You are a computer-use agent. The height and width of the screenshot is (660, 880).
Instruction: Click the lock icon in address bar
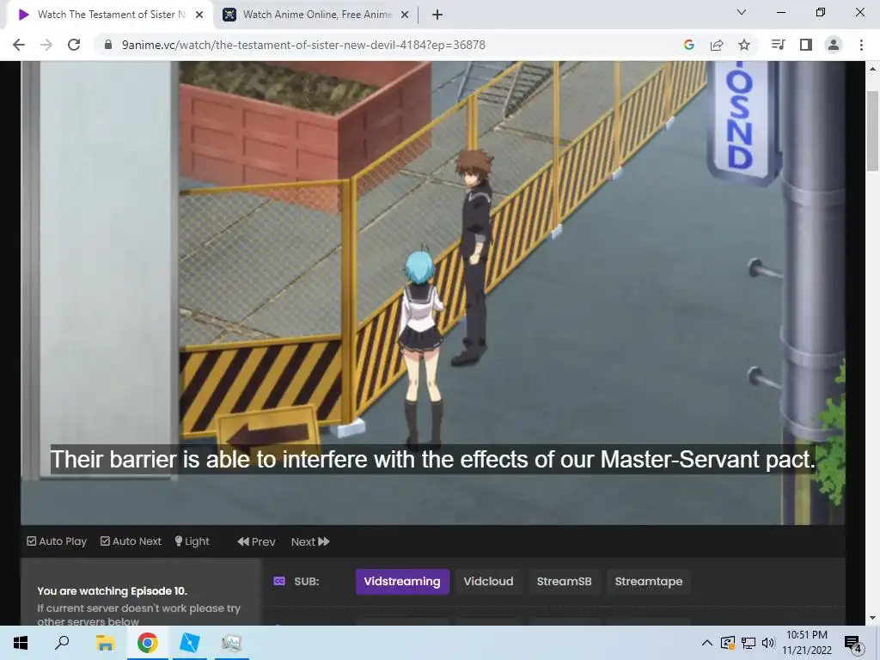click(x=108, y=45)
